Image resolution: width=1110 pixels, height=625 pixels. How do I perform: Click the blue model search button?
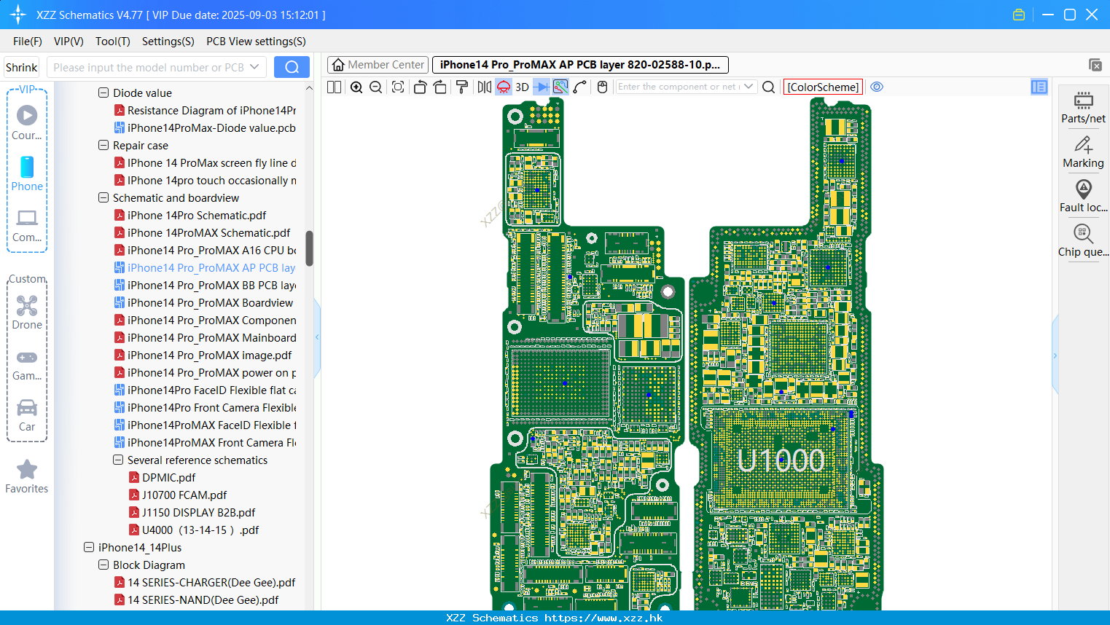coord(292,67)
